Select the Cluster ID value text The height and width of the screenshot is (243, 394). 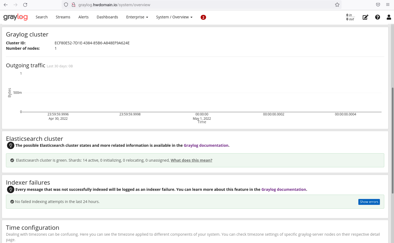pos(92,43)
